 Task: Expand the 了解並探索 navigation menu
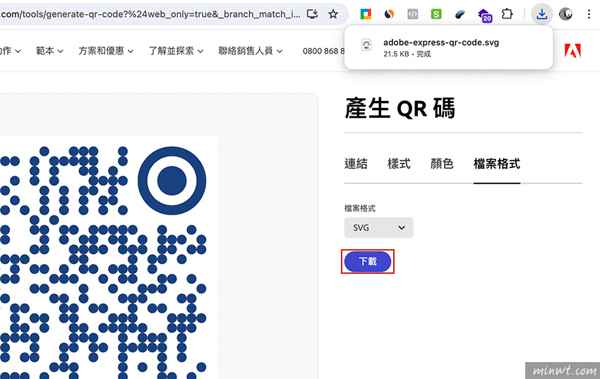176,51
